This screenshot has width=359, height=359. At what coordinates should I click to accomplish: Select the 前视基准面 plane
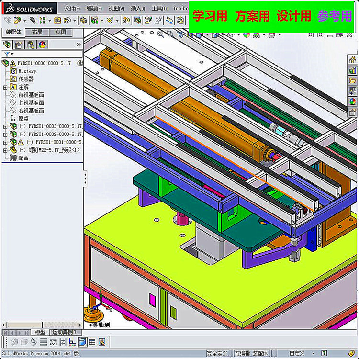(31, 95)
